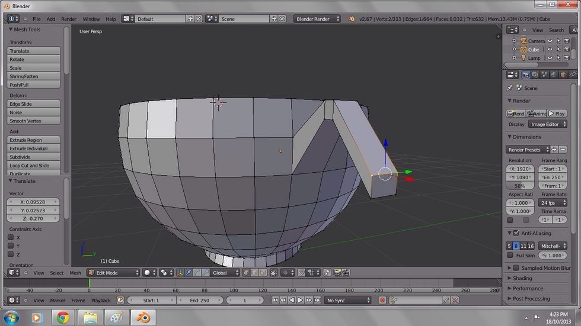Toggle Cube selectability arrow in outliner
The width and height of the screenshot is (581, 326).
pos(558,50)
